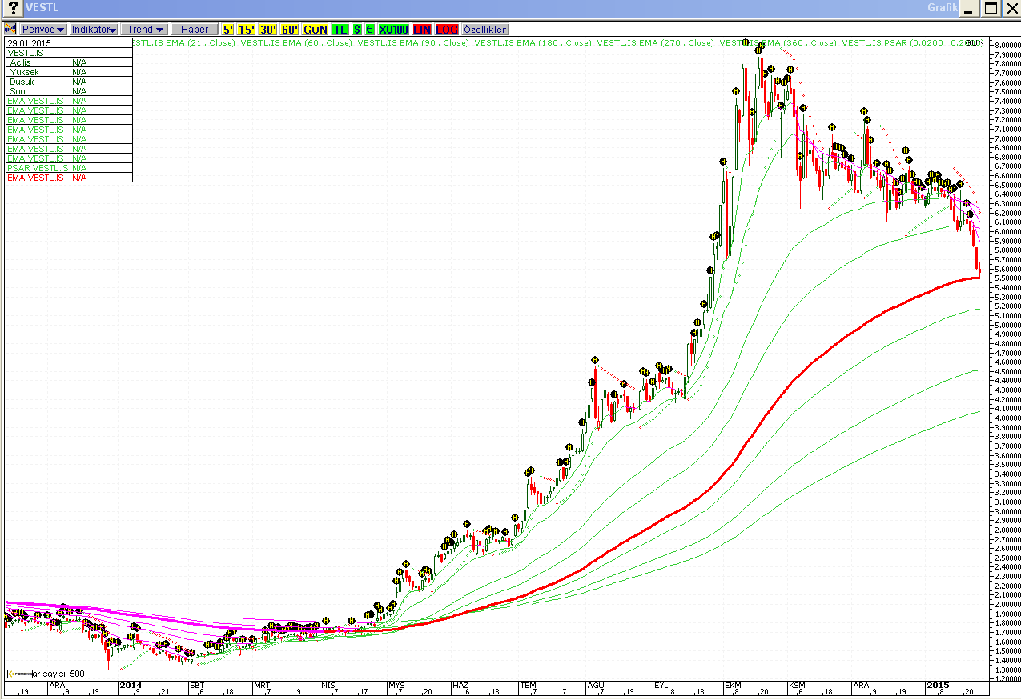
Task: Enable LOG logarithmic price scale
Action: tap(447, 30)
